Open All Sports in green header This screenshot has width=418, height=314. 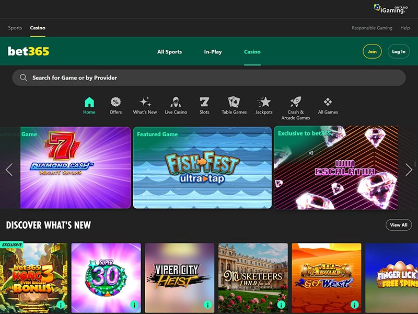(x=169, y=52)
